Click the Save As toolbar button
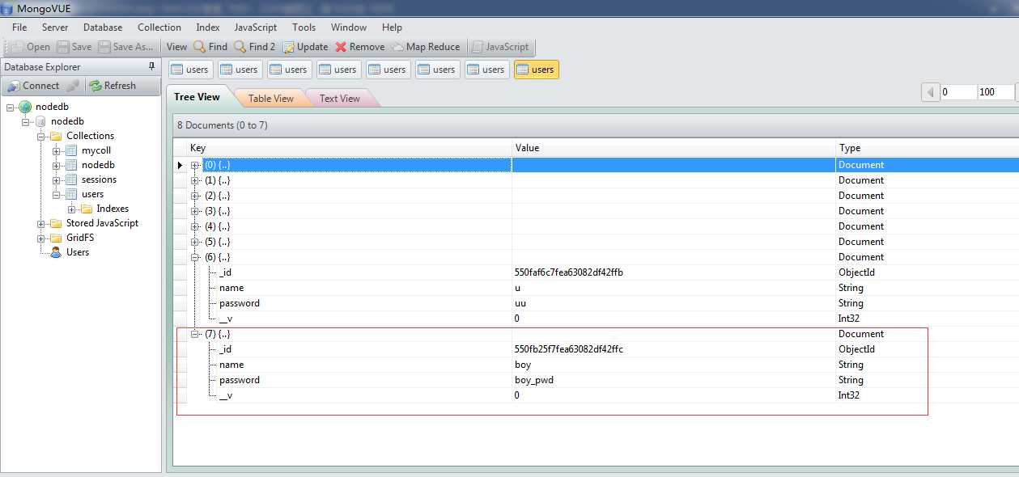1019x477 pixels. click(x=126, y=47)
